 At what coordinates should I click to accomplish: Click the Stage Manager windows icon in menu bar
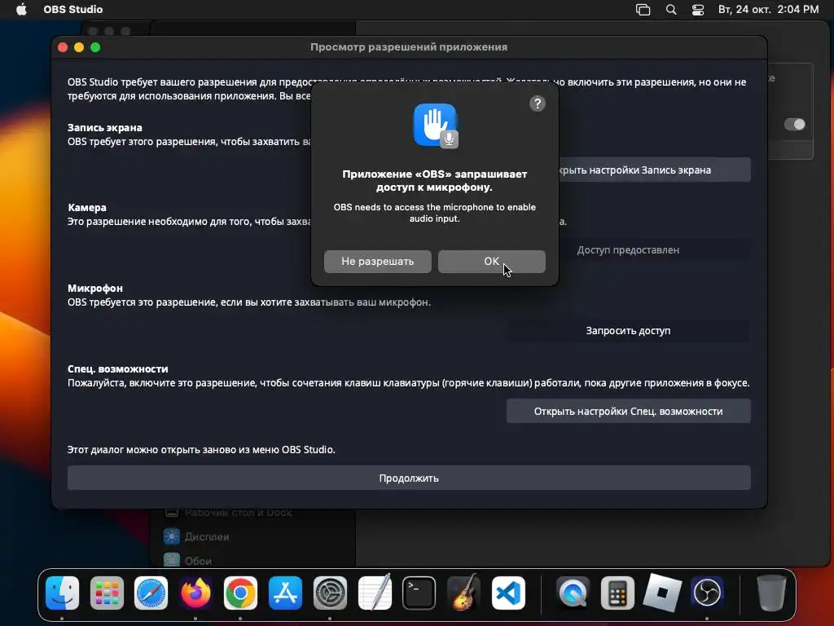643,10
